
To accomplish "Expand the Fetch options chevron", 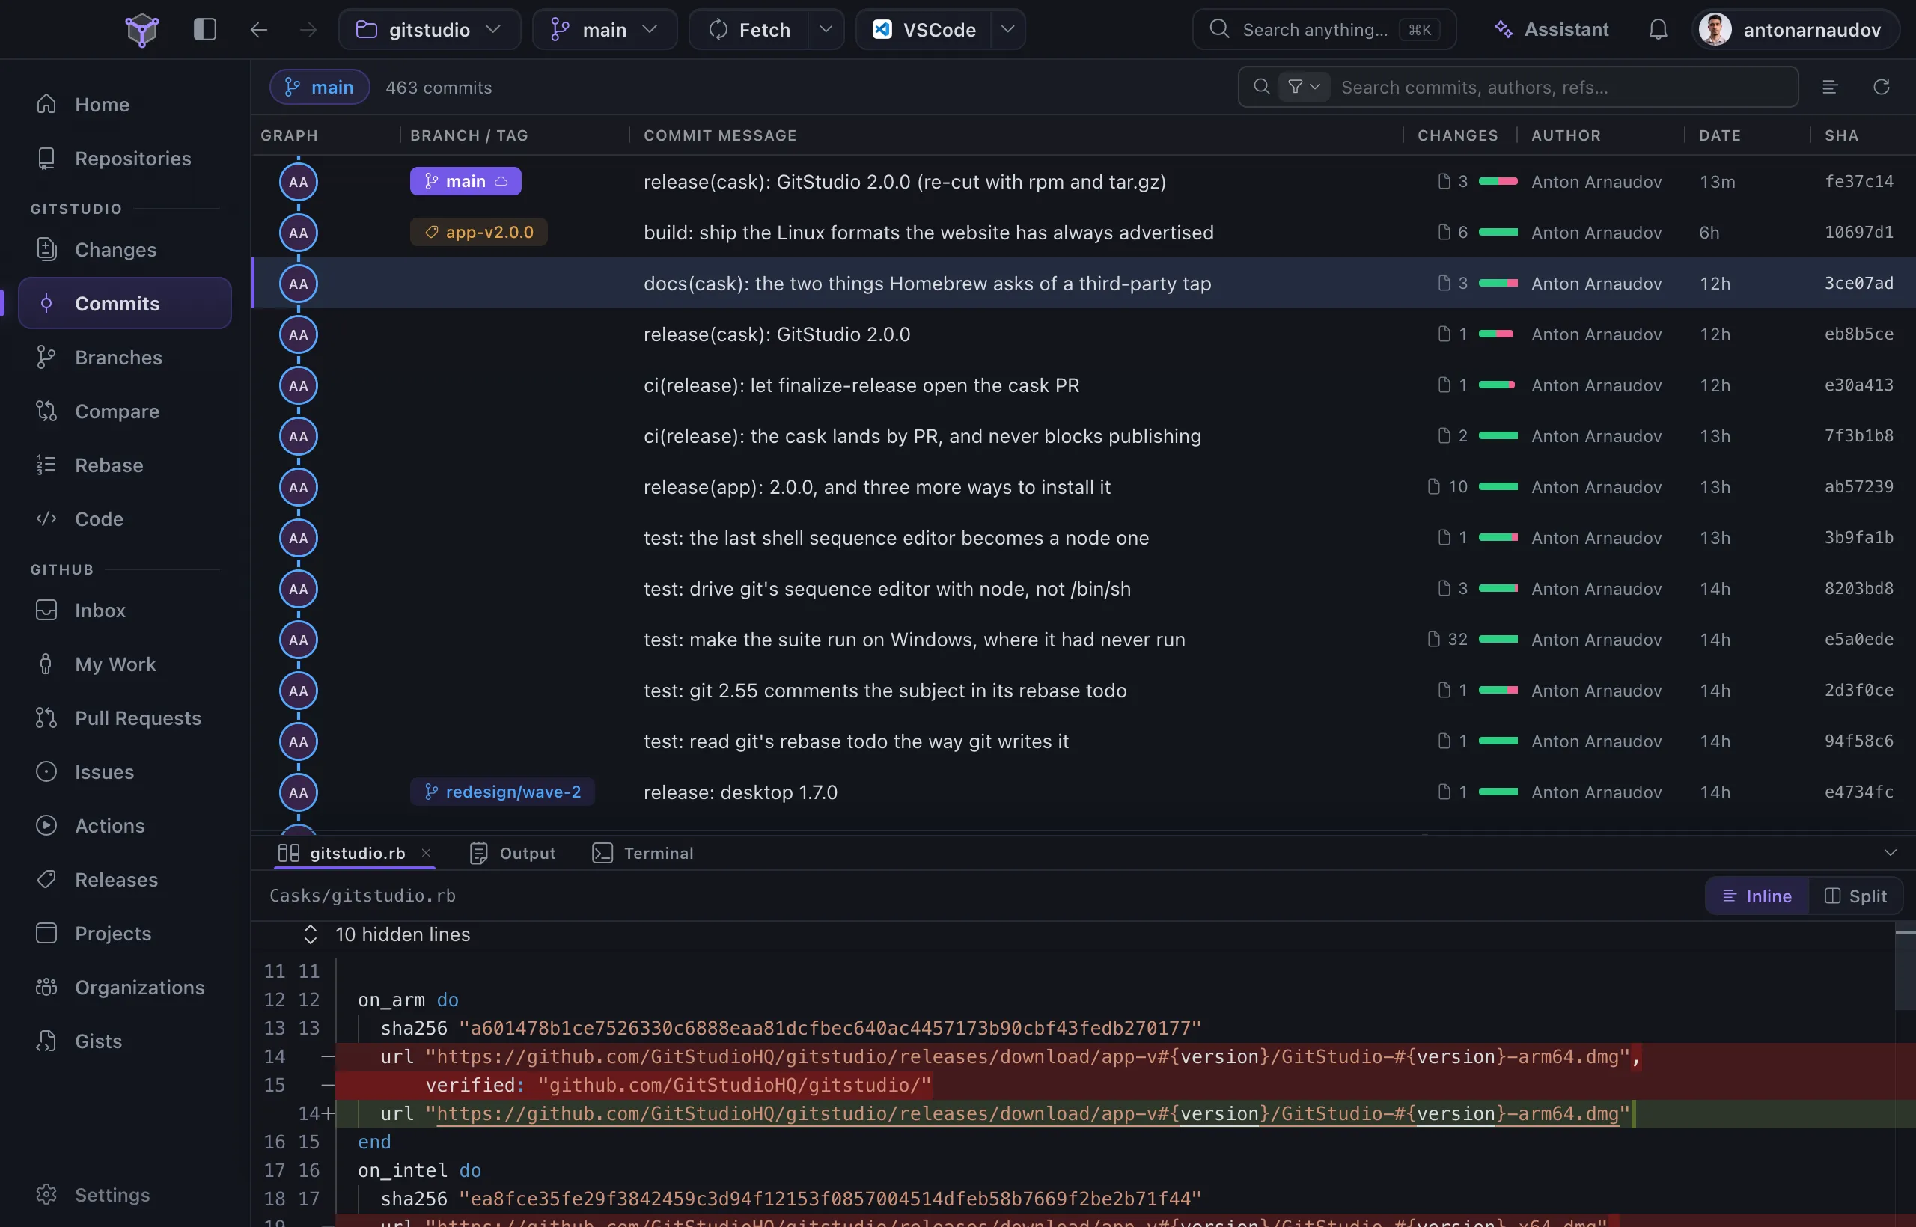I will click(826, 29).
